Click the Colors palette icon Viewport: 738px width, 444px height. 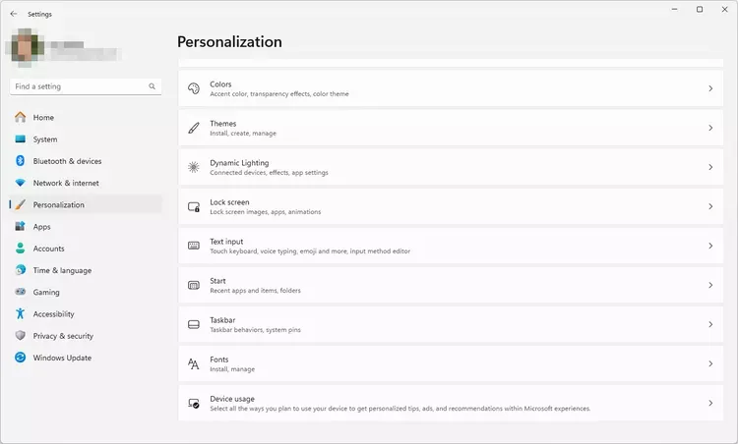[194, 88]
